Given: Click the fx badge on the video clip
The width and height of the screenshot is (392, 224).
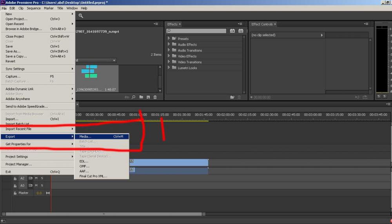Looking at the screenshot, I should pos(132,162).
